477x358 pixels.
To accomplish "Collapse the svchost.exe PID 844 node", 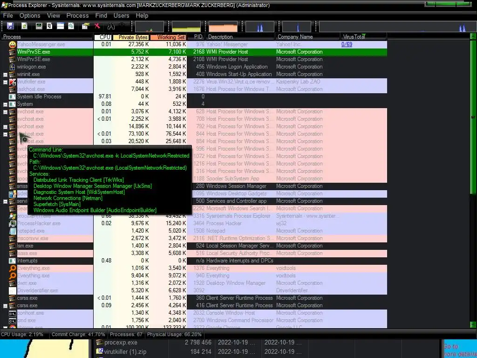I will coord(5,134).
